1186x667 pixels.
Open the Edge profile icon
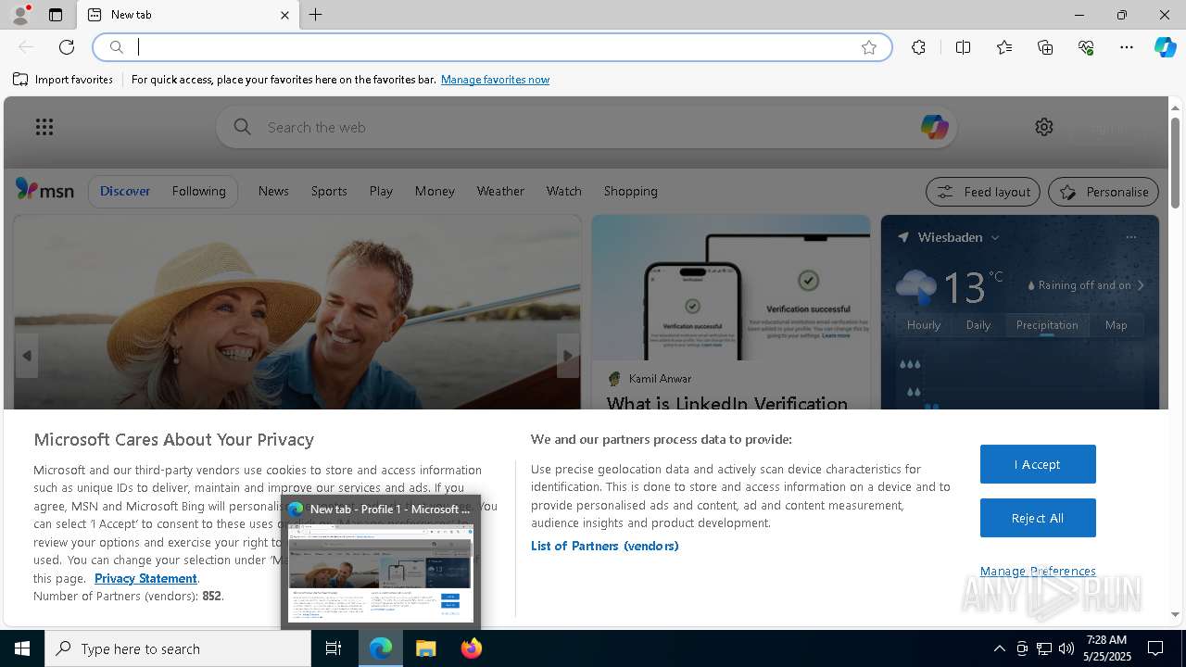[x=19, y=15]
